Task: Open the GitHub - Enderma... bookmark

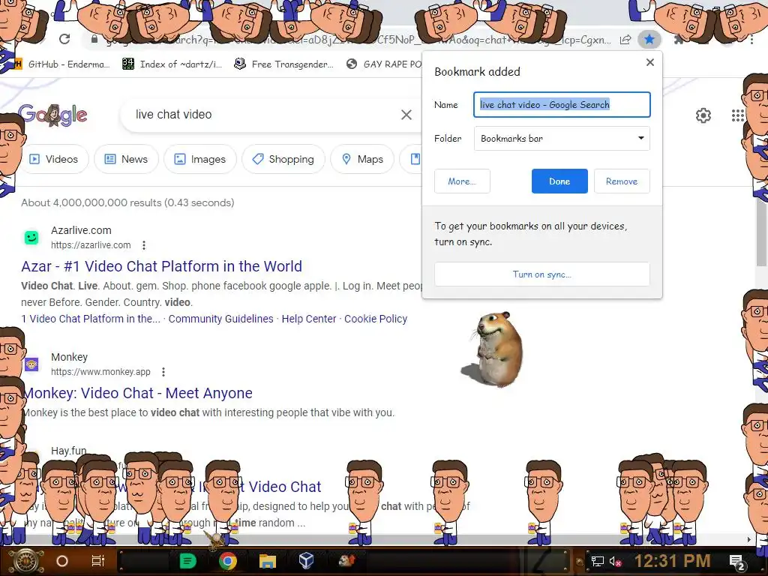Action: pyautogui.click(x=63, y=64)
